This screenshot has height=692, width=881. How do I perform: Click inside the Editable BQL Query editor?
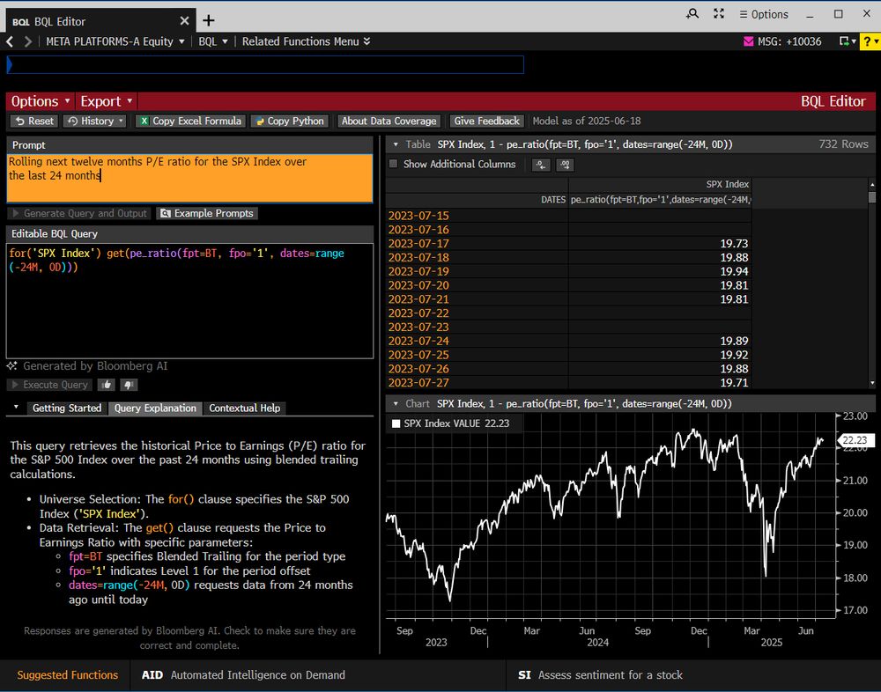click(190, 300)
